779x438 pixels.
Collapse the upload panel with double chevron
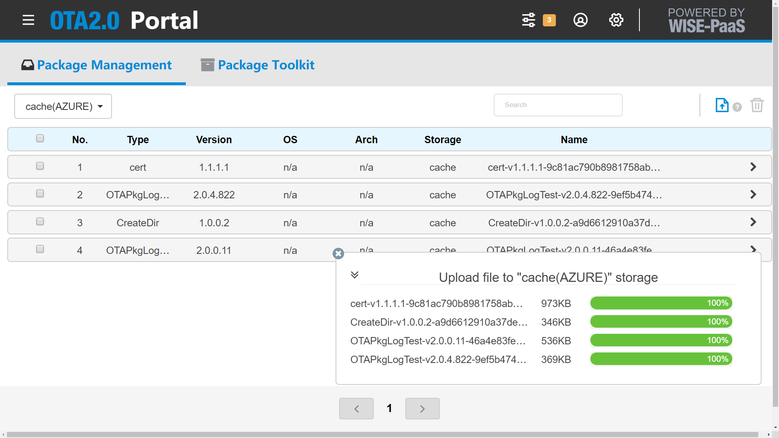pyautogui.click(x=354, y=275)
